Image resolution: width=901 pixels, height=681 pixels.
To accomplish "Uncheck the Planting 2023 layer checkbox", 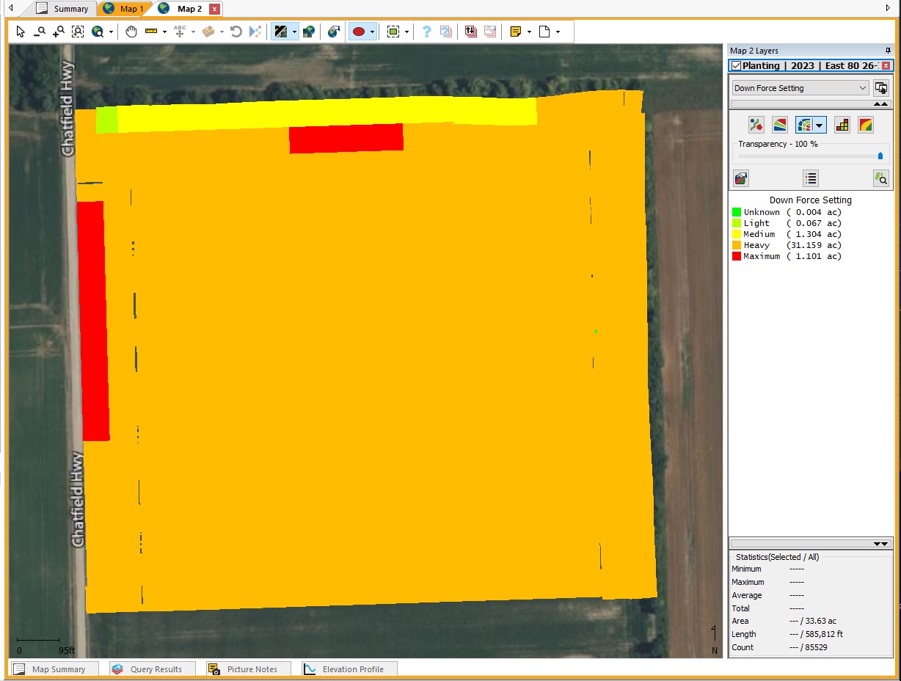I will (736, 66).
